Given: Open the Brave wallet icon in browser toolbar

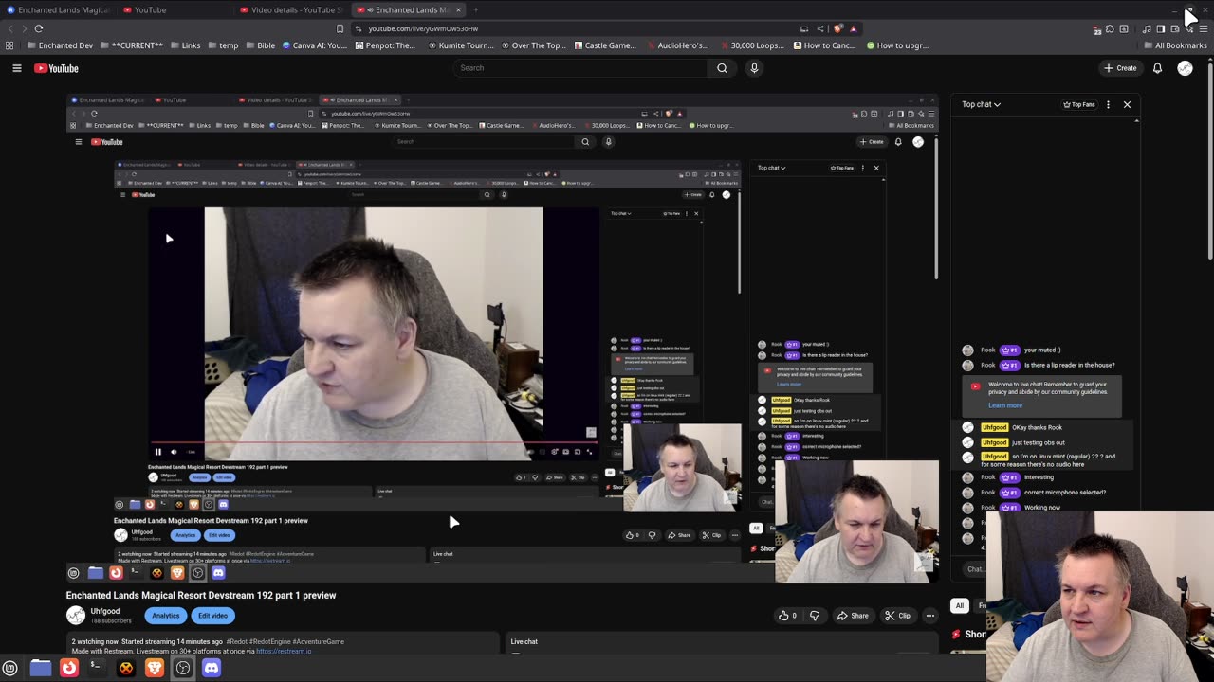Looking at the screenshot, I should 1174,28.
